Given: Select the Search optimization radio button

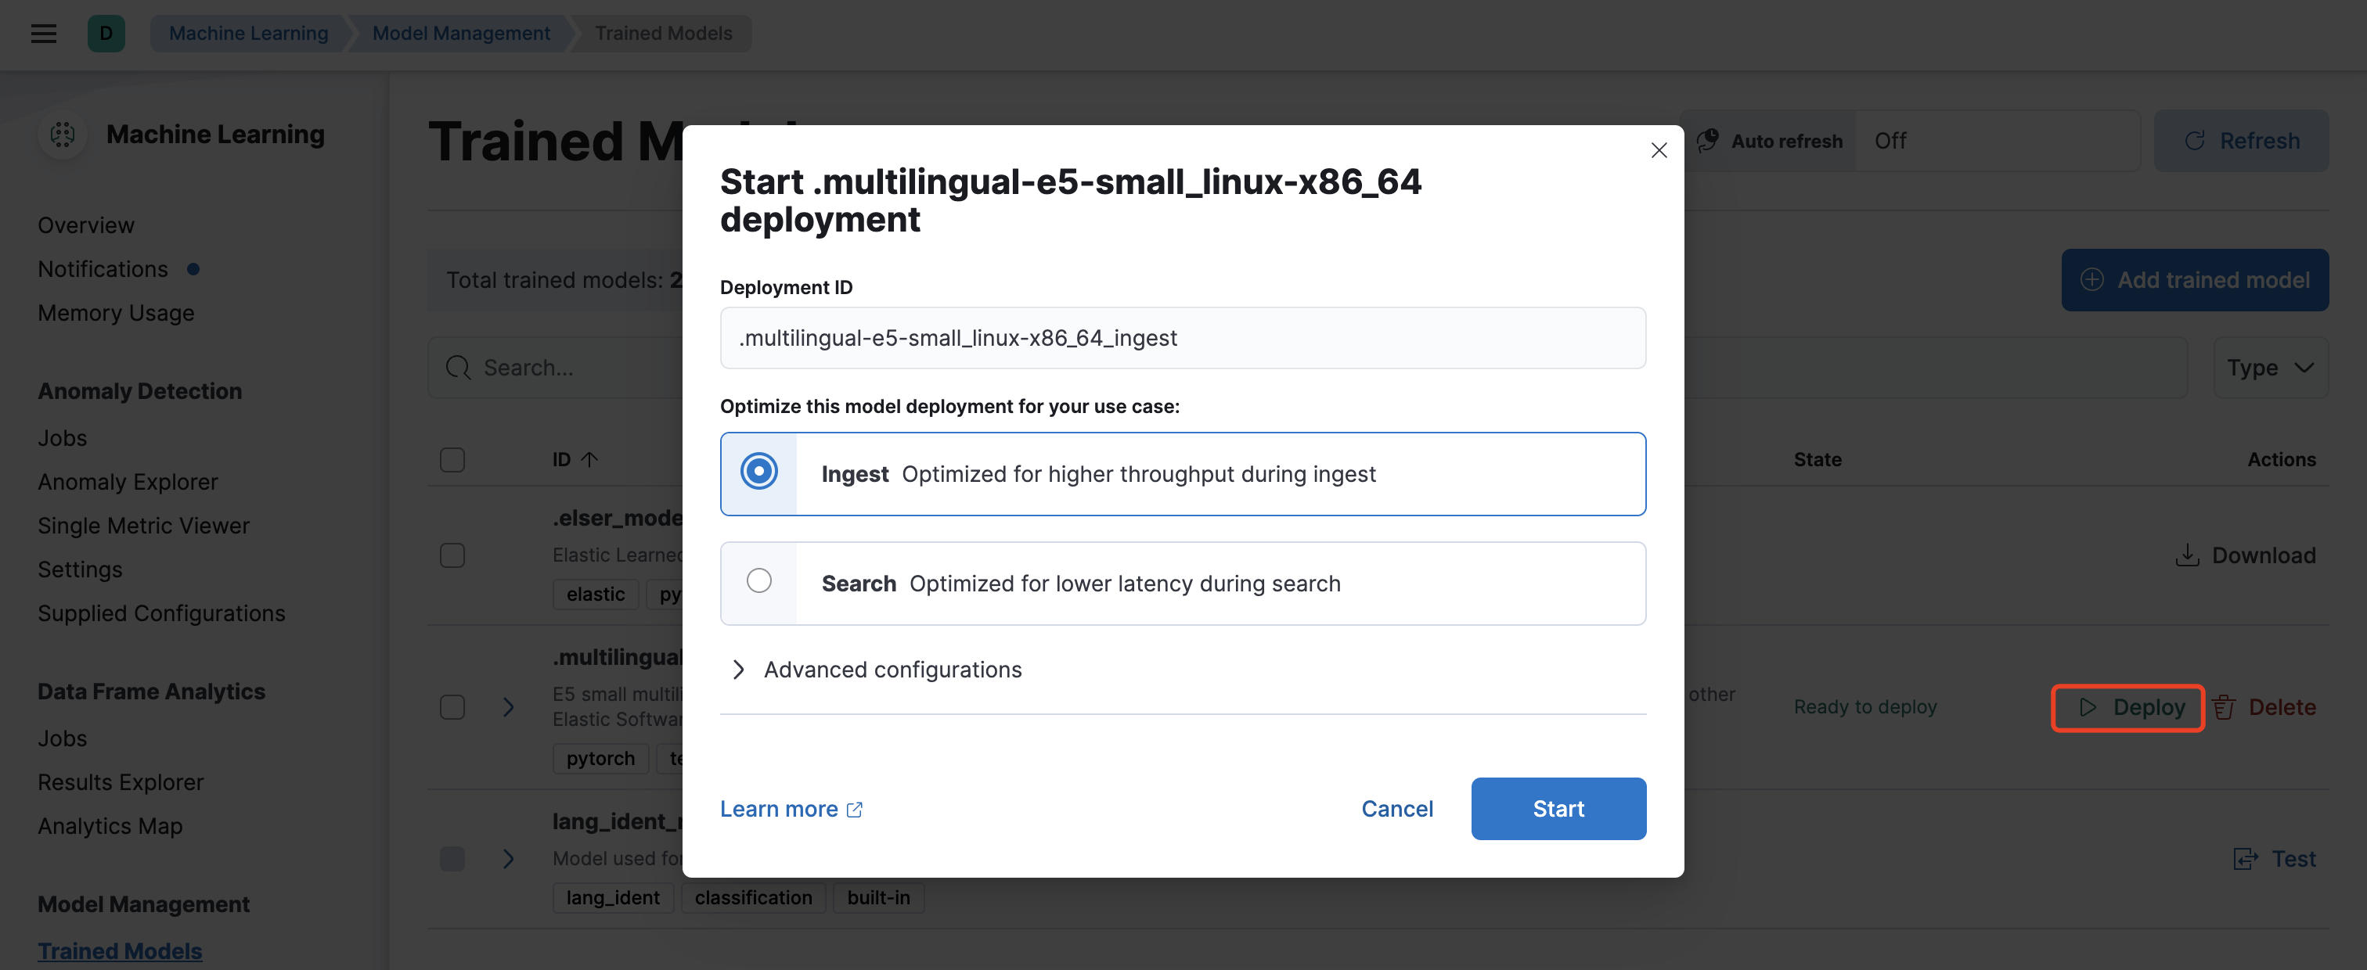Looking at the screenshot, I should 759,581.
